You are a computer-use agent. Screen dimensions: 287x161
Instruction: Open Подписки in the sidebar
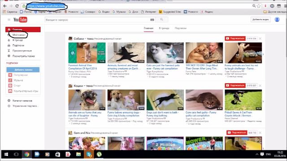click(x=18, y=46)
